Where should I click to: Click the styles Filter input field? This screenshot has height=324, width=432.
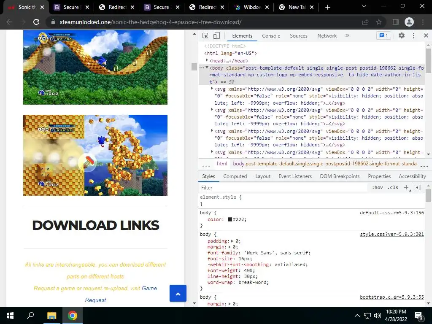tap(284, 188)
